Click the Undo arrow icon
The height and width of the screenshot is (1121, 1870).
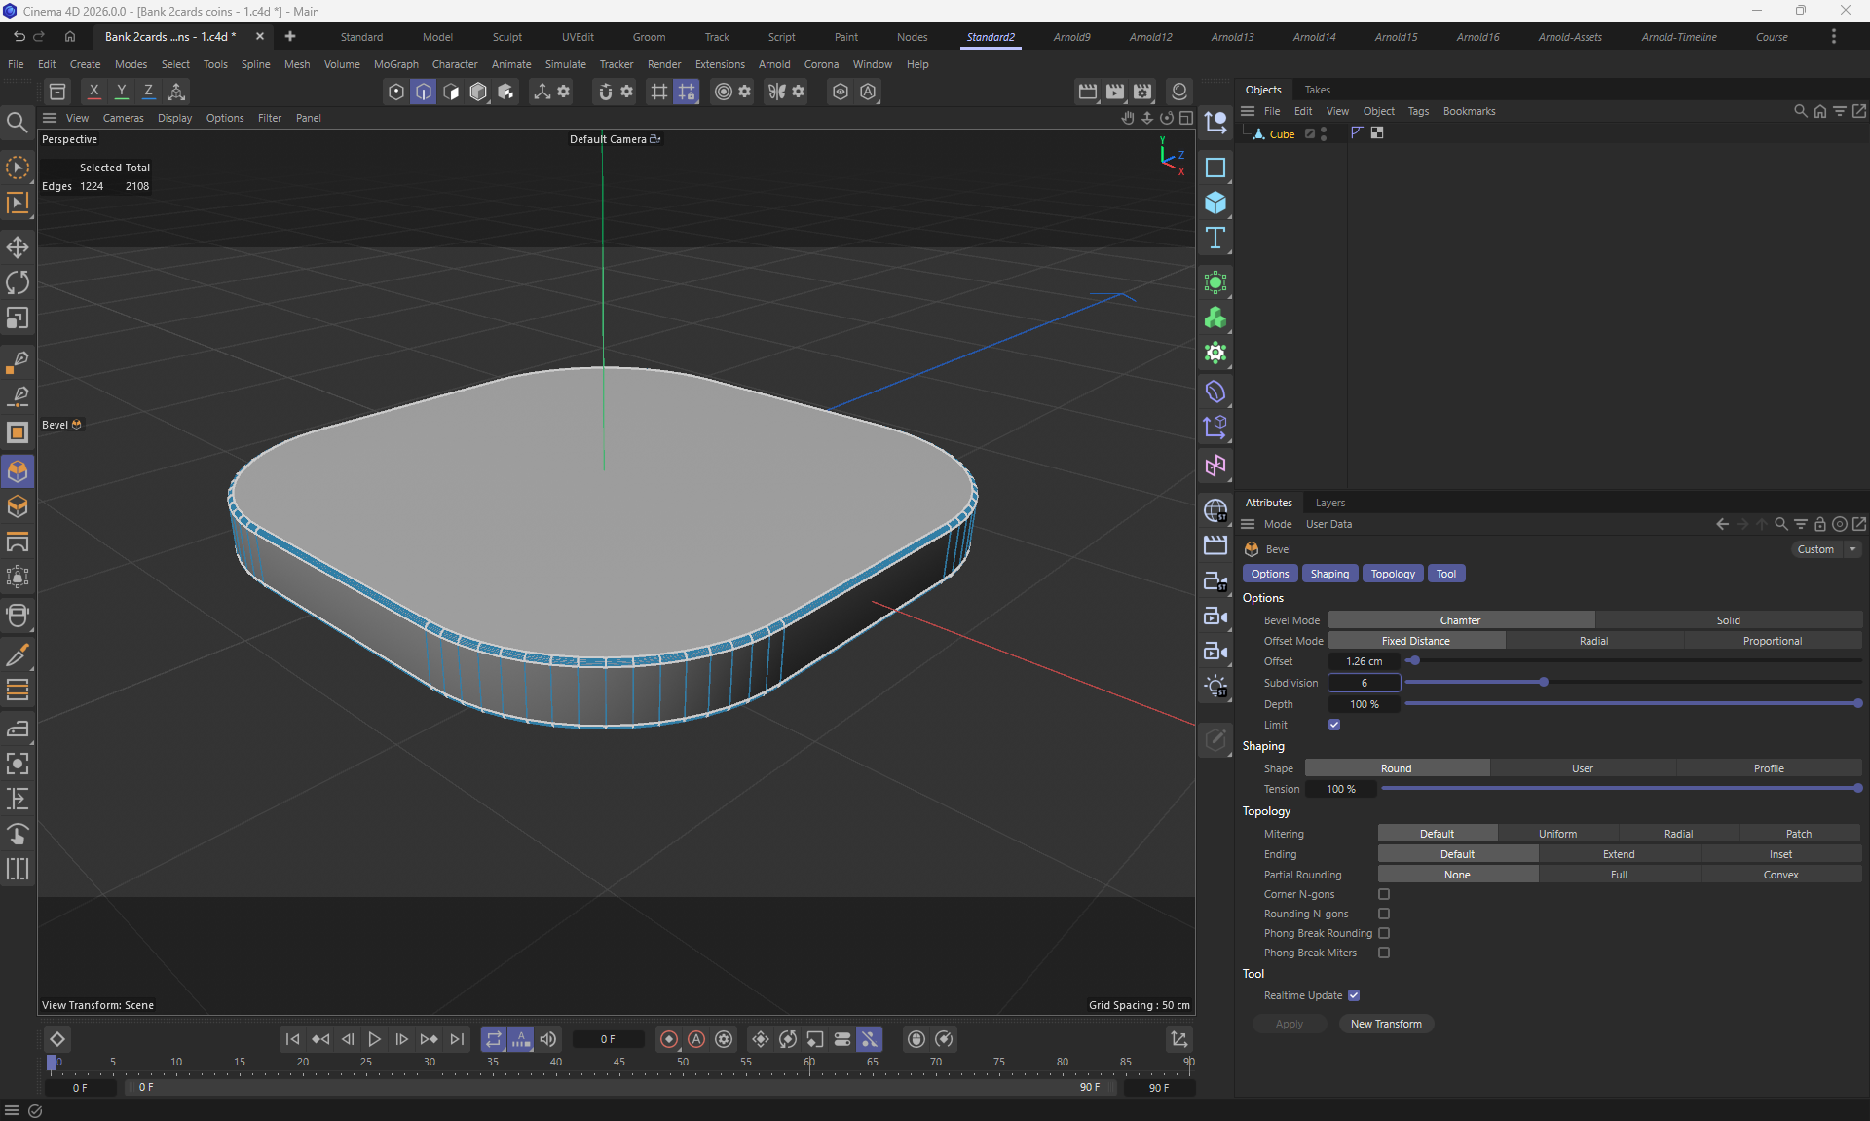[x=19, y=36]
